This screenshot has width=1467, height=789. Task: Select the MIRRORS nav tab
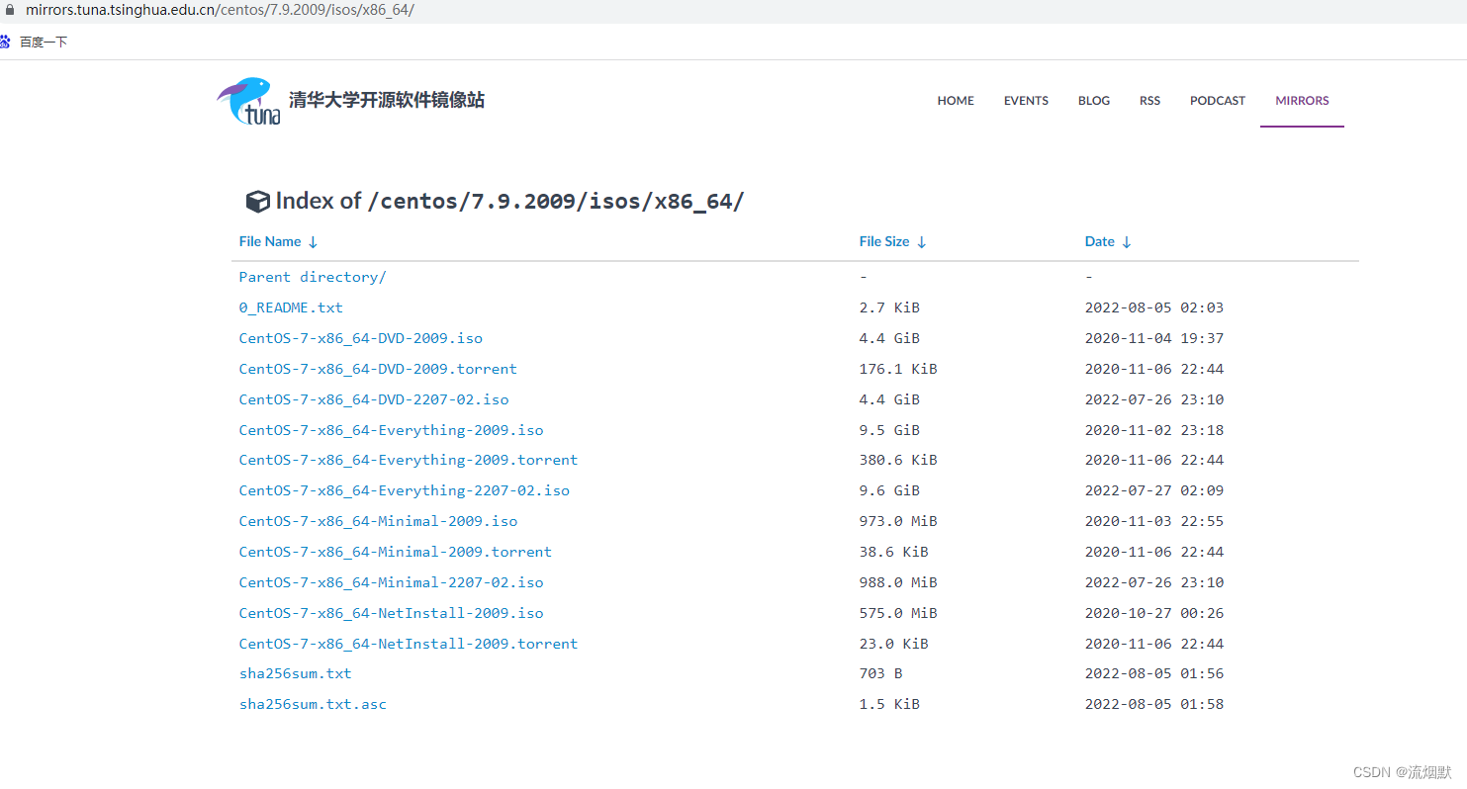(x=1302, y=101)
